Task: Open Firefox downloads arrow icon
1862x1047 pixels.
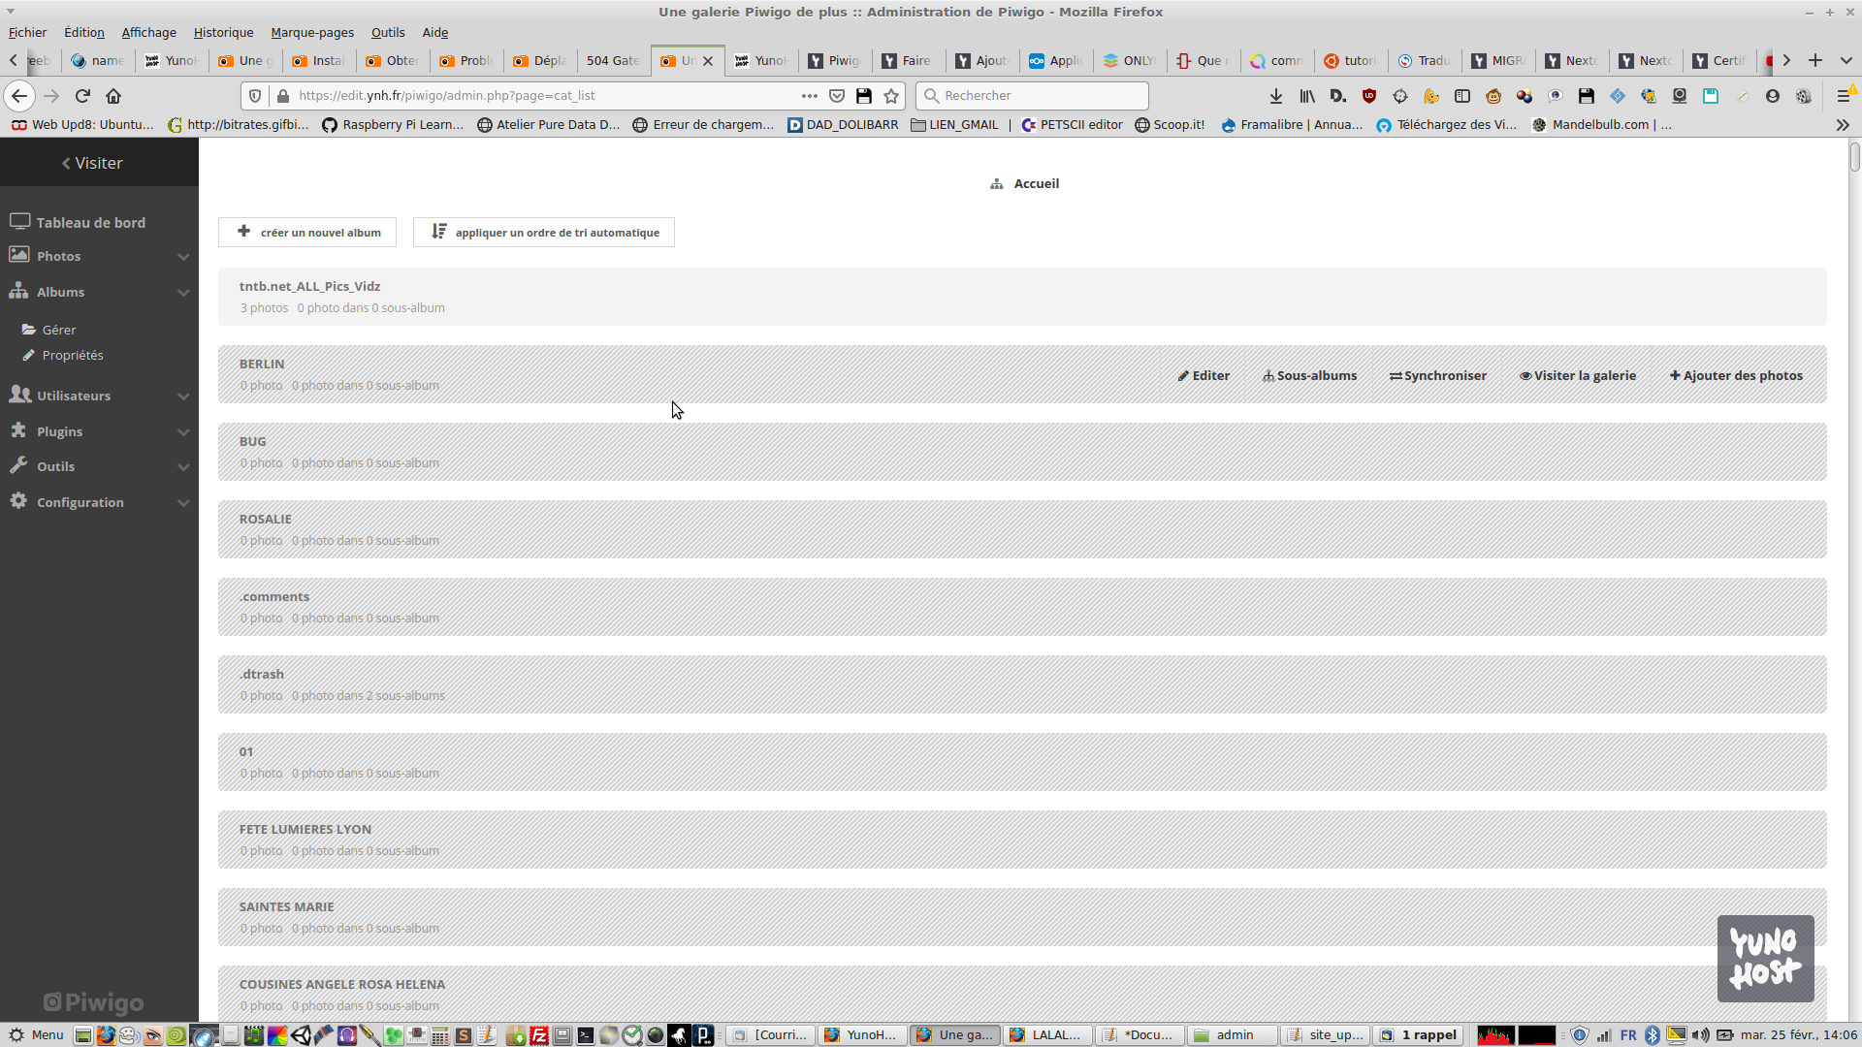Action: click(1276, 96)
